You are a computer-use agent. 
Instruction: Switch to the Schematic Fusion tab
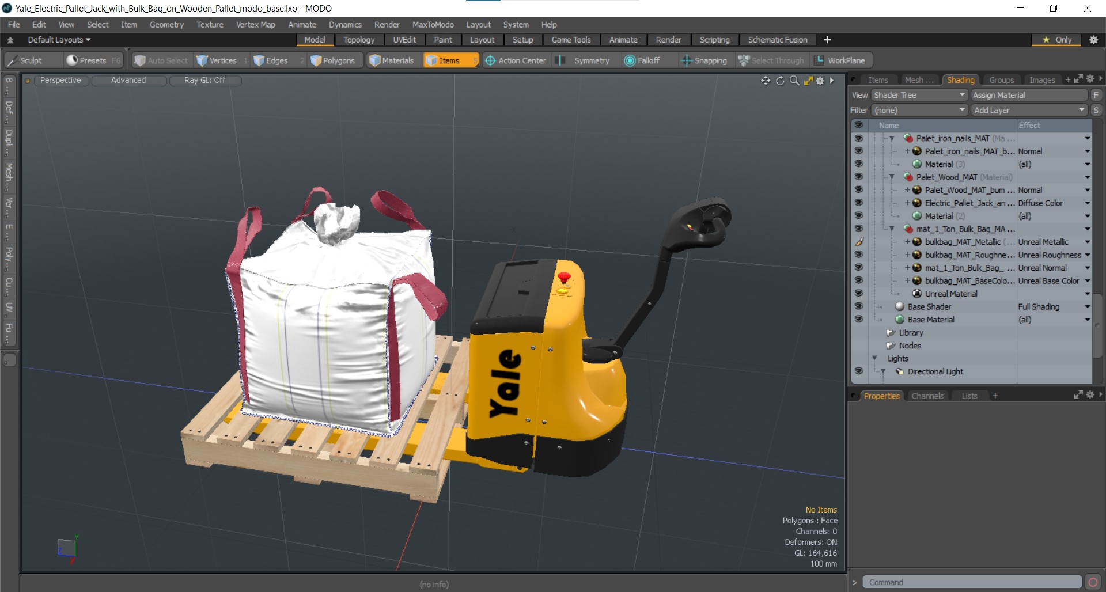[x=777, y=40]
